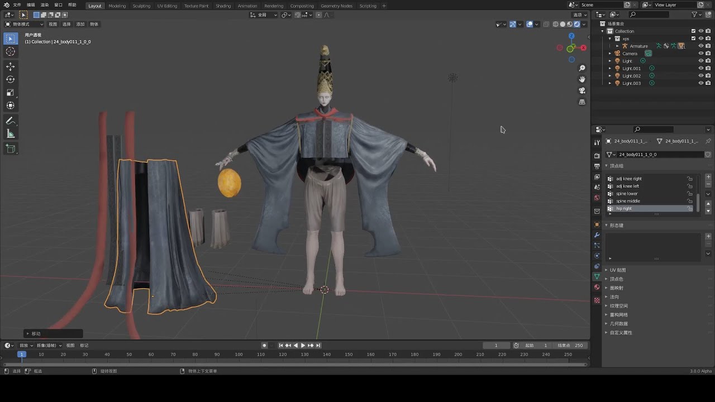Screen dimensions: 715x402
Task: Activate the Scale tool
Action: (x=10, y=92)
